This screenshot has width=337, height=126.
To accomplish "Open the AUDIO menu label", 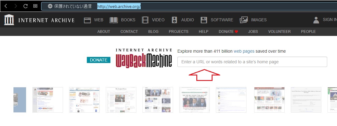I will coord(187,20).
